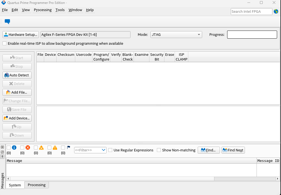
Task: Open the message Filter combo box
Action: [90, 150]
